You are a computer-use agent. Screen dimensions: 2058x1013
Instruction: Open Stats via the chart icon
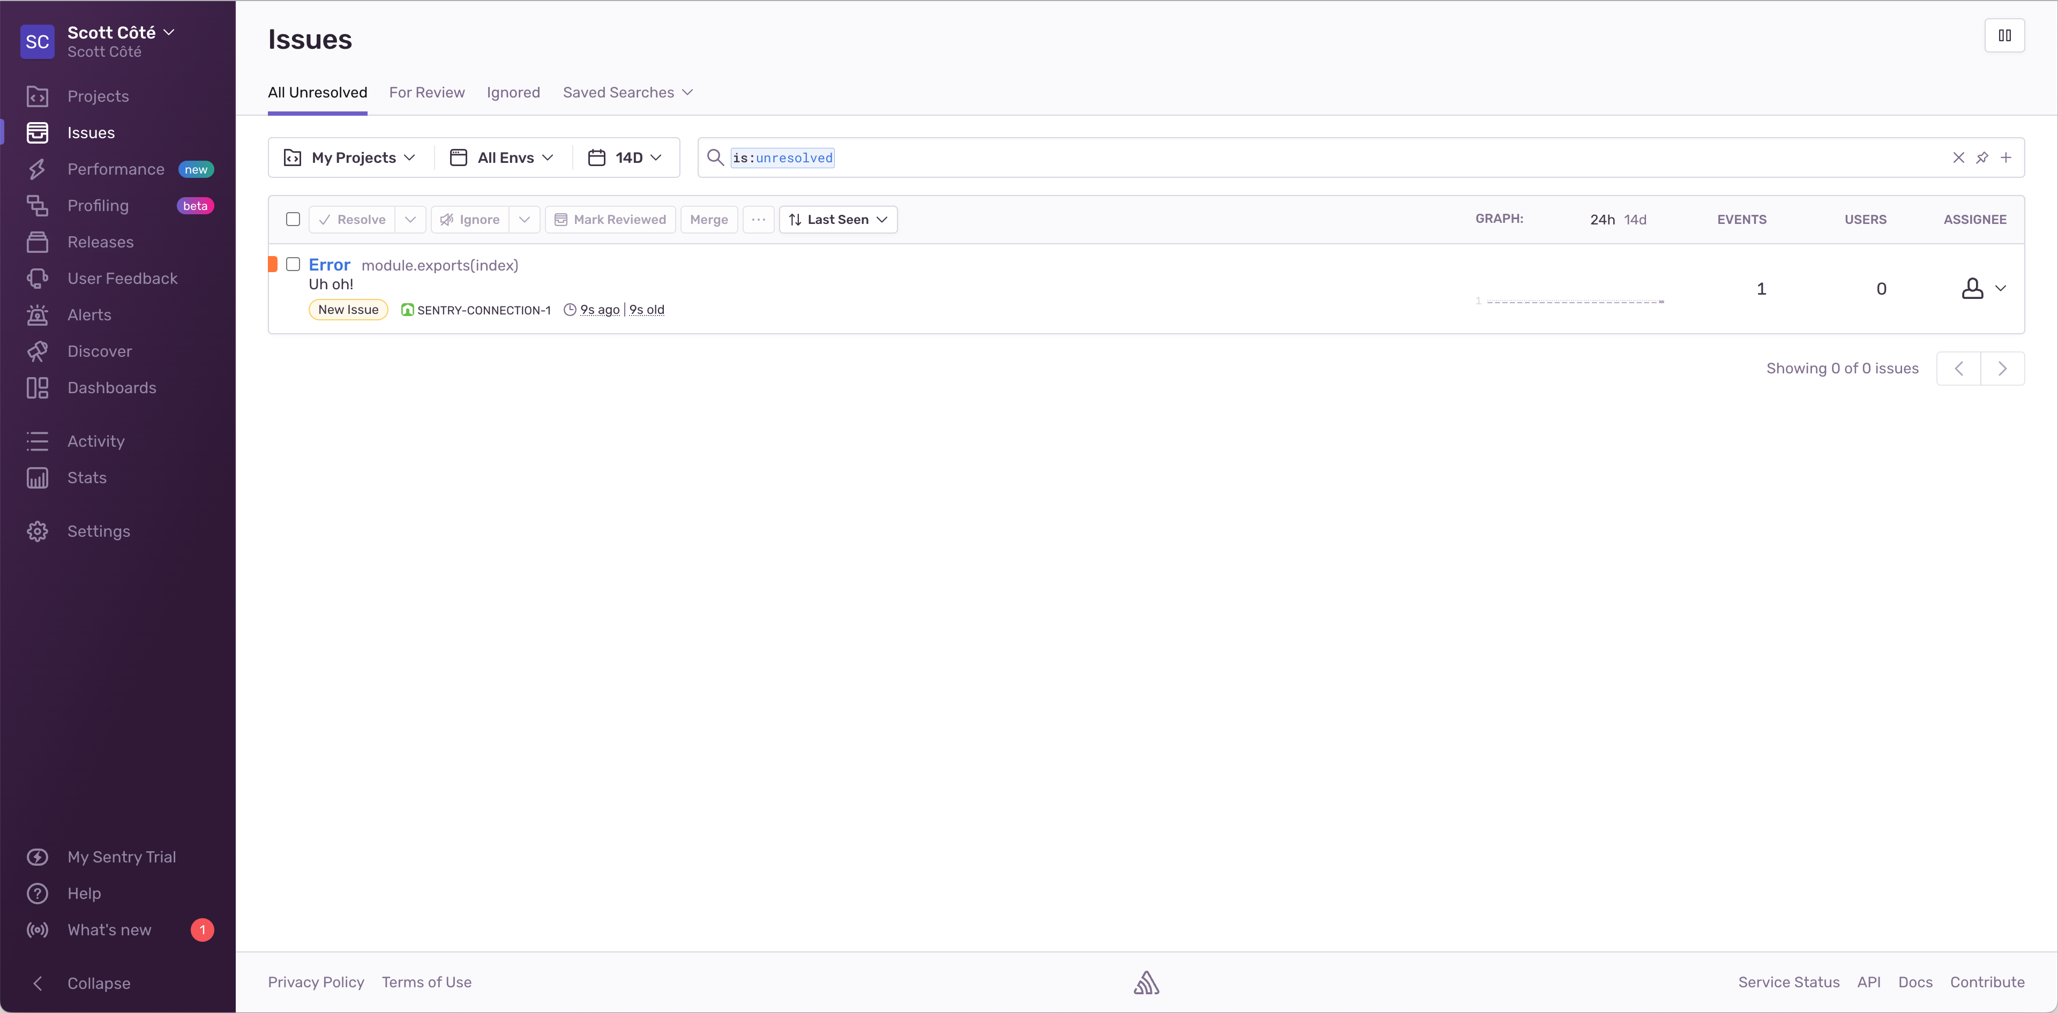38,478
